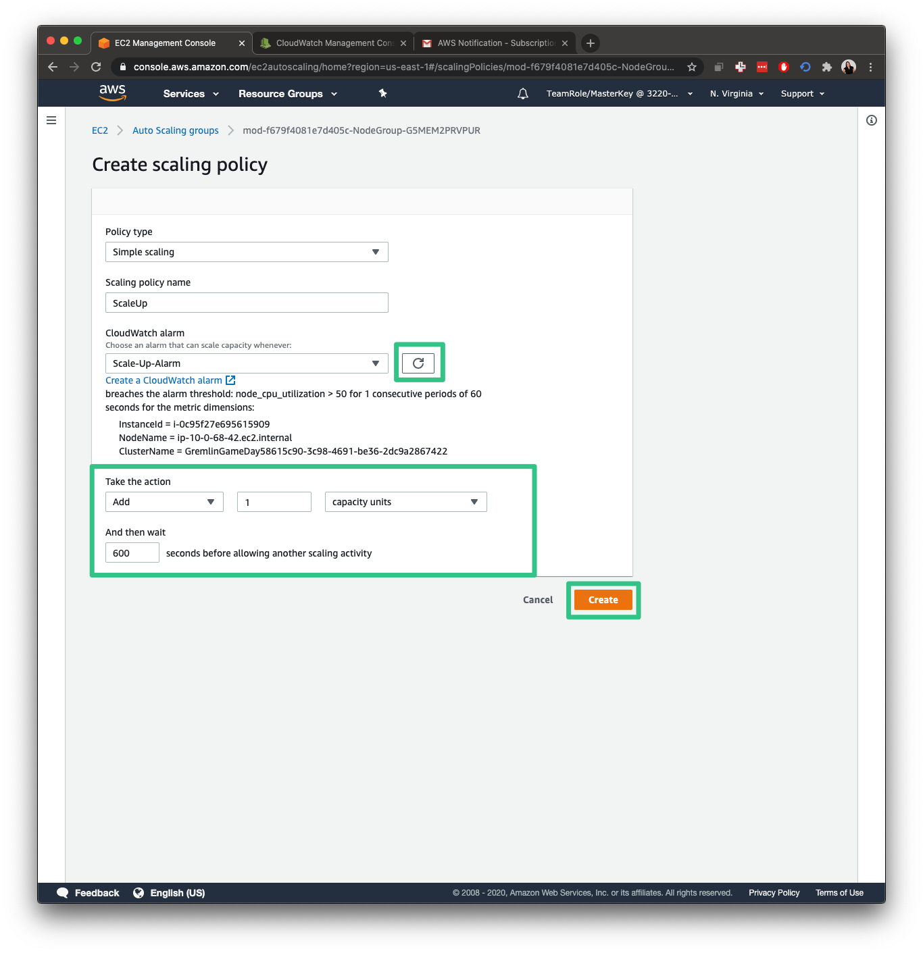Click the red stop-hand extension icon

(784, 67)
